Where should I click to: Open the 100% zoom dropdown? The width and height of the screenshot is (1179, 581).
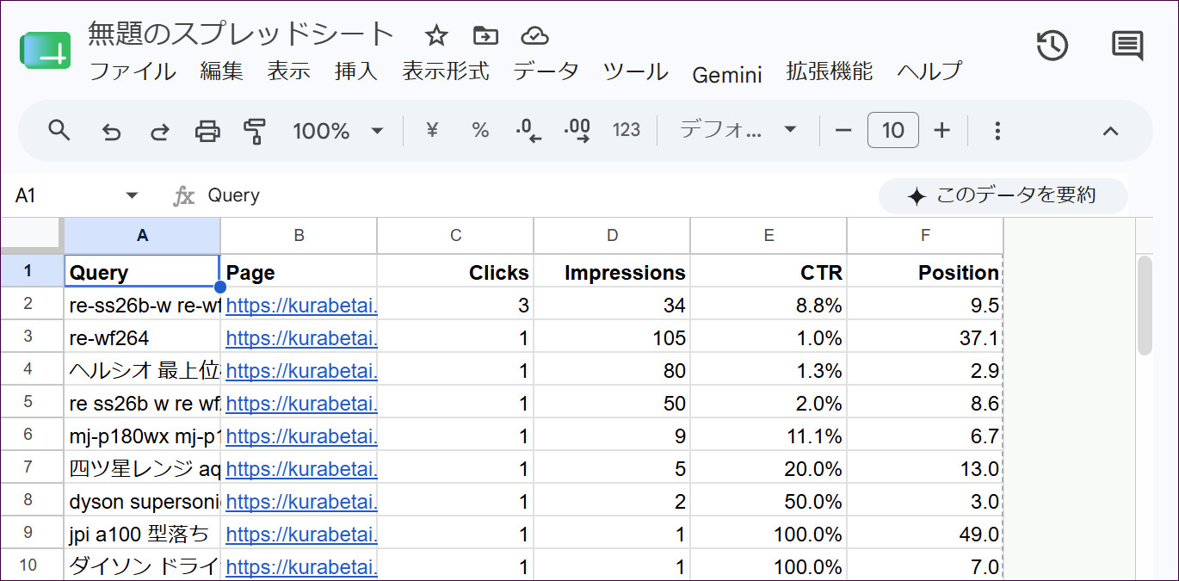click(x=338, y=131)
